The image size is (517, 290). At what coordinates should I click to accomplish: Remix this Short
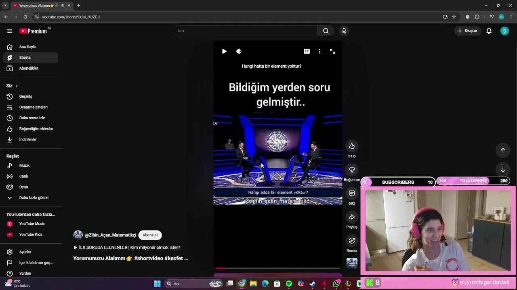352,241
